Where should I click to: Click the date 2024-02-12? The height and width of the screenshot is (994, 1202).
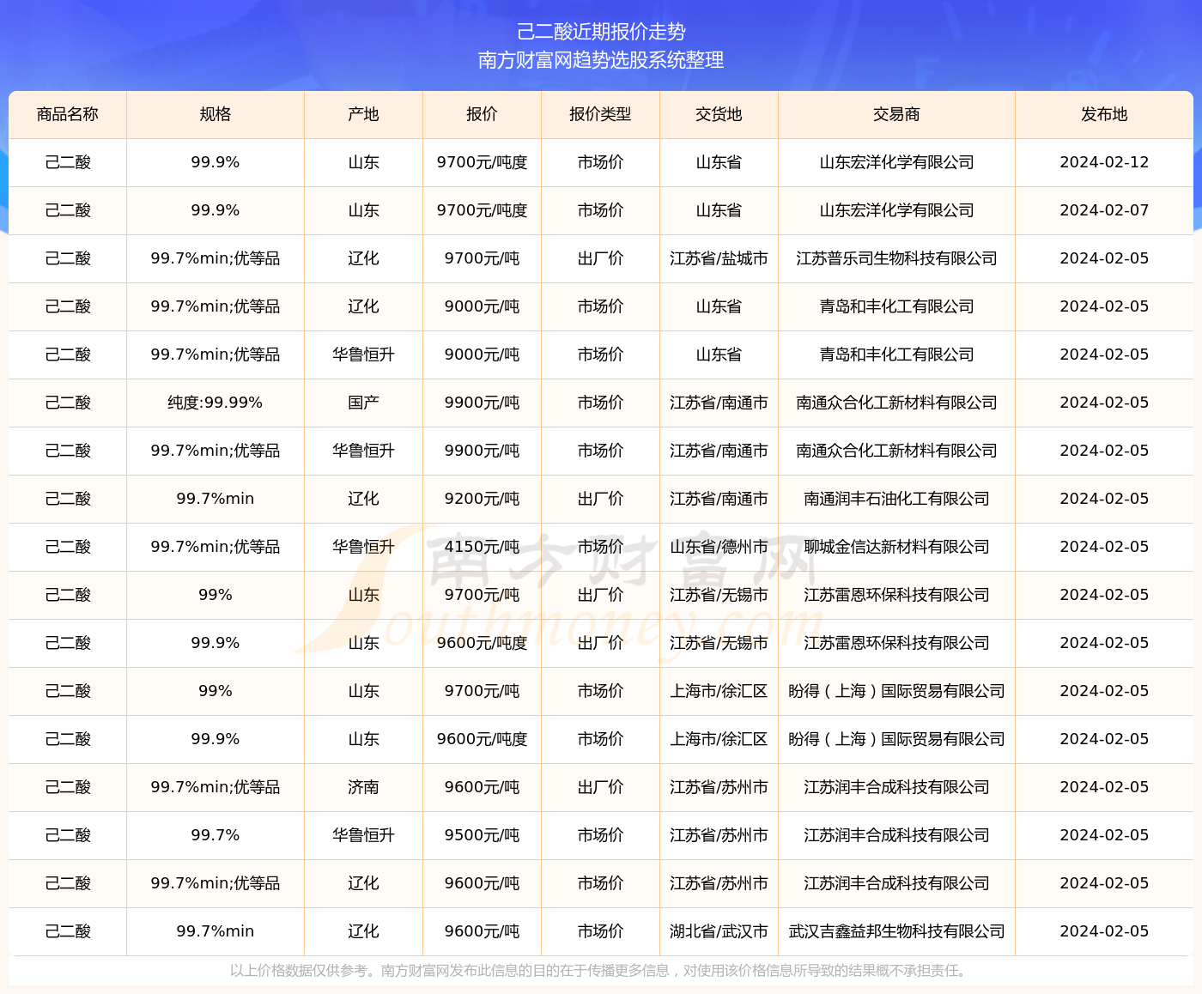coord(1104,162)
